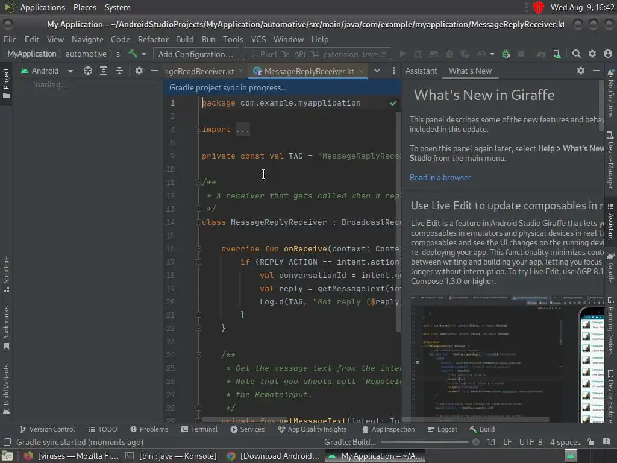Open editor tab options three-dot menu
617x463 pixels.
(394, 71)
